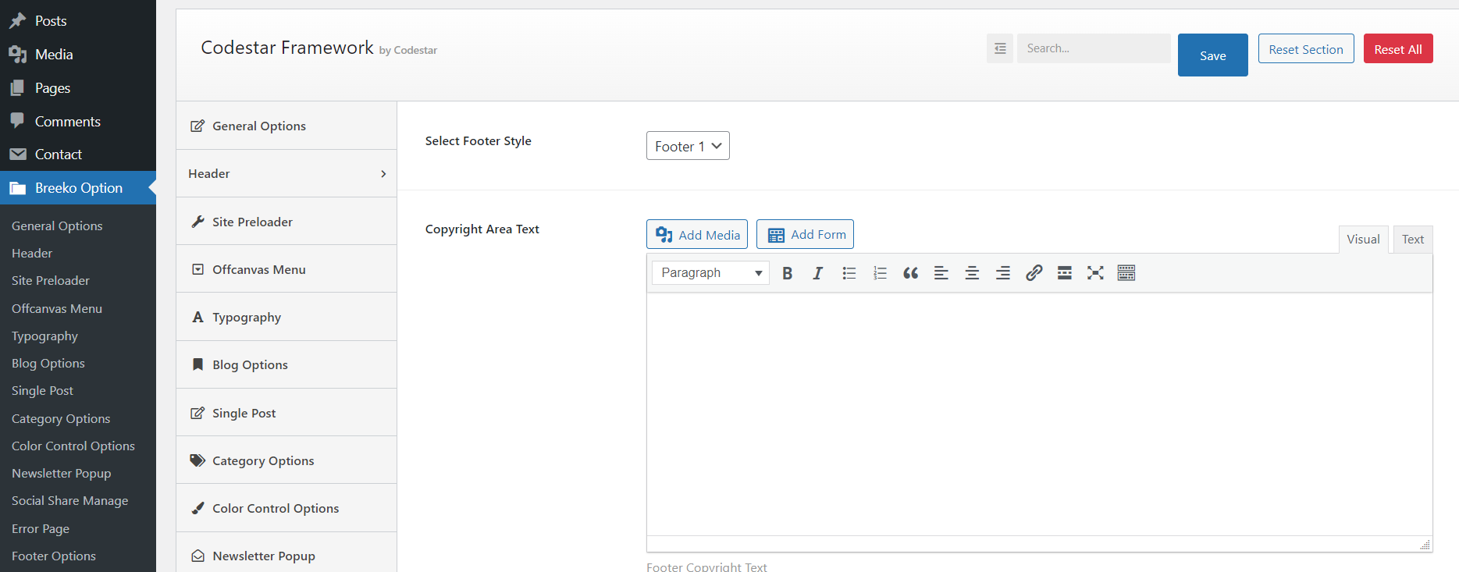Open the Paragraph format dropdown

710,273
